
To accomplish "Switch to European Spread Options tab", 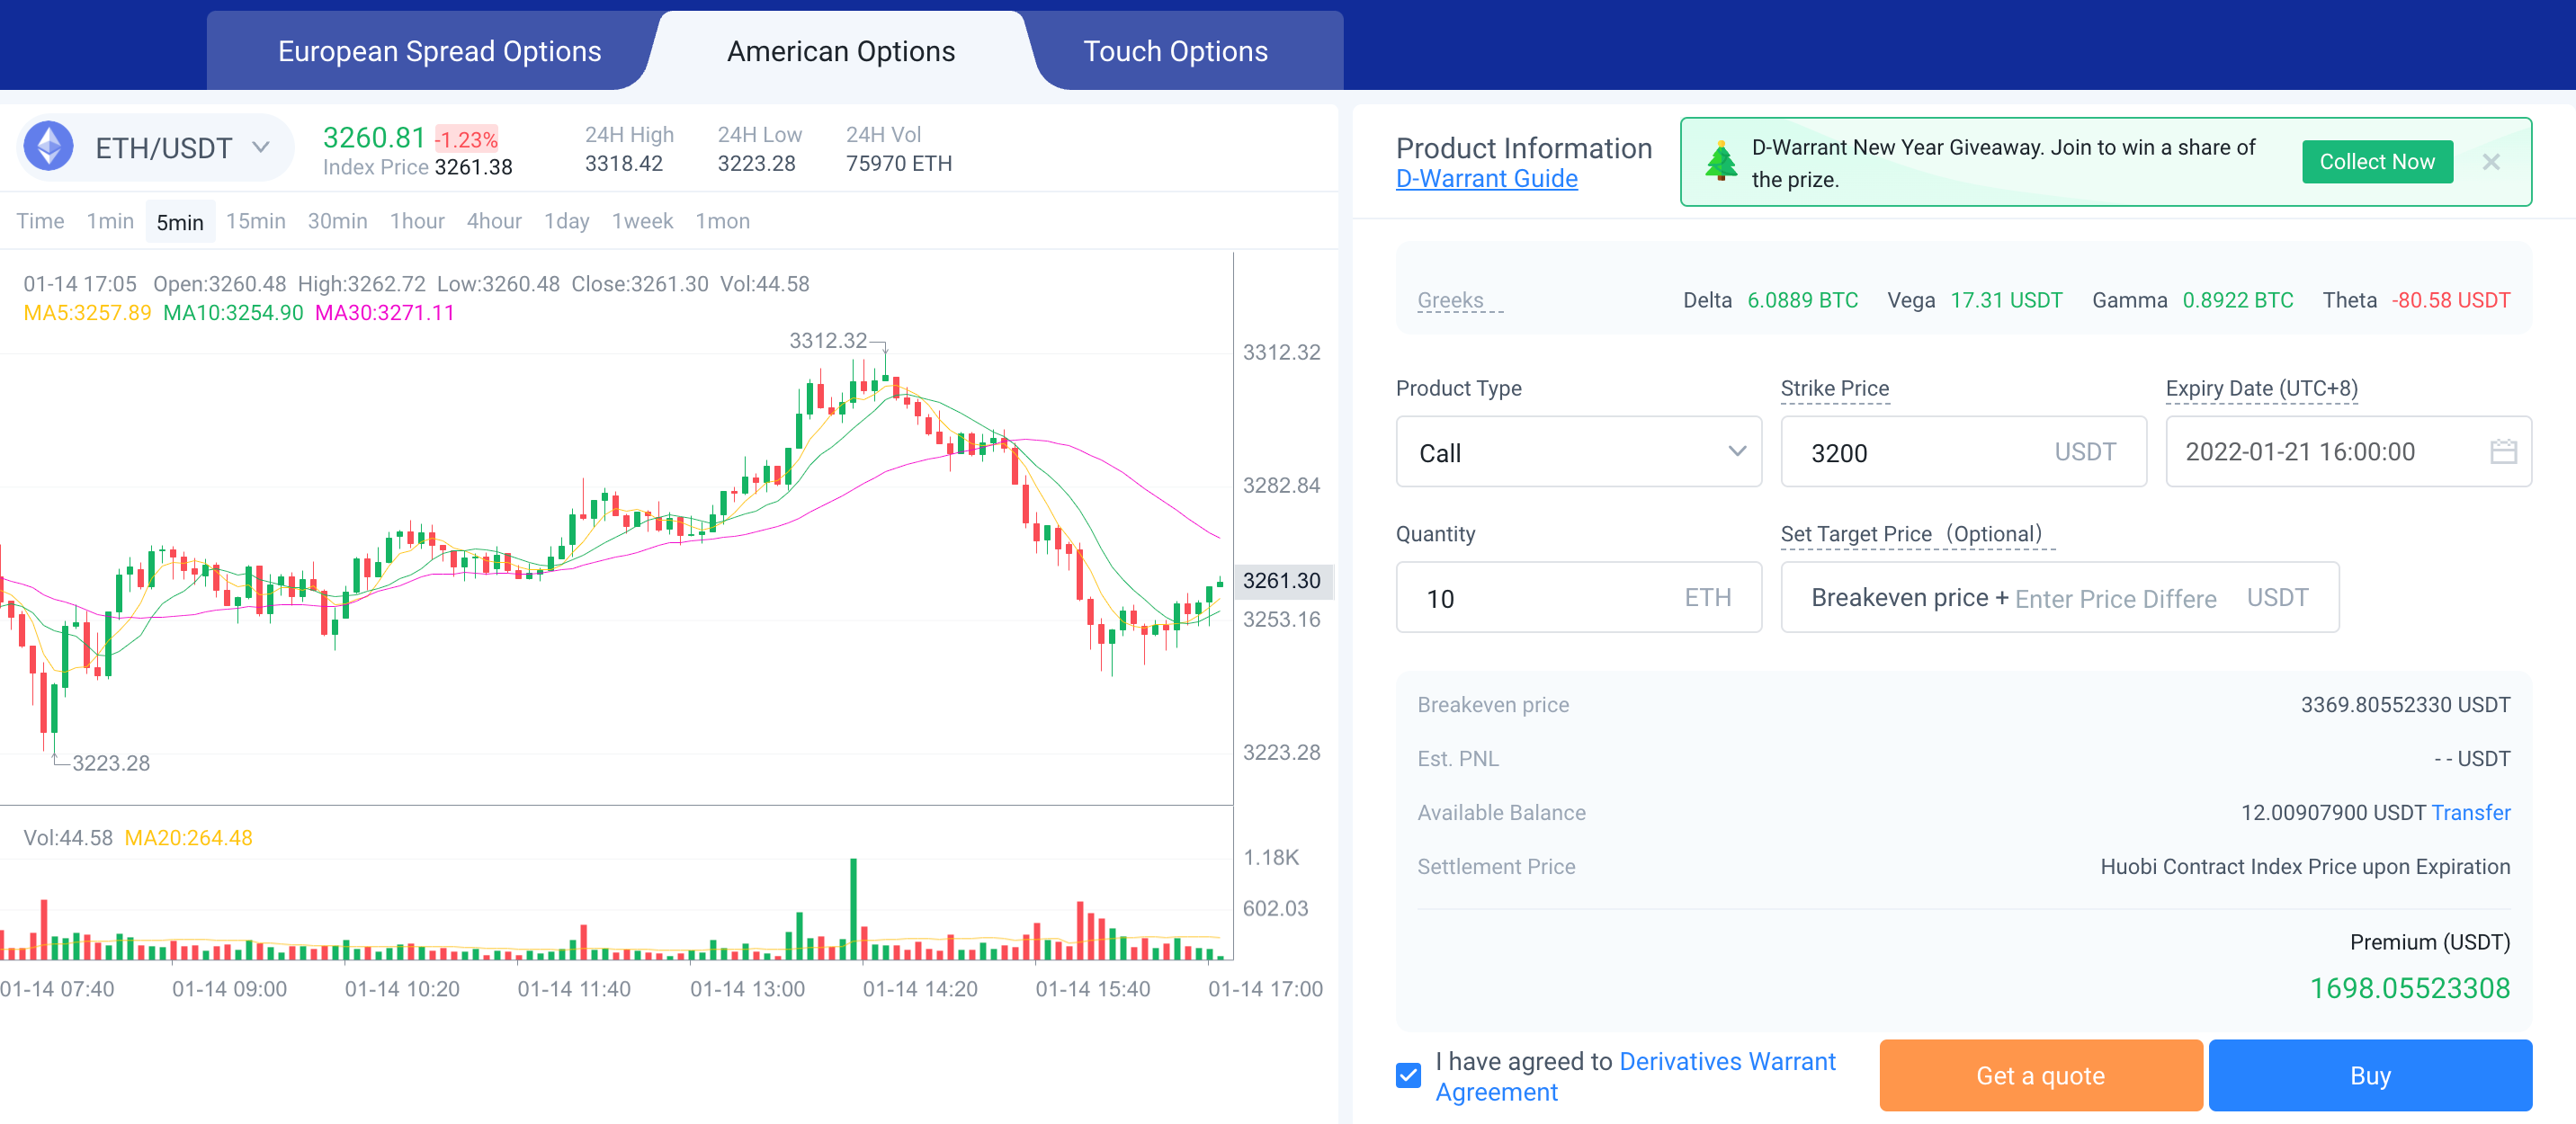I will click(439, 52).
